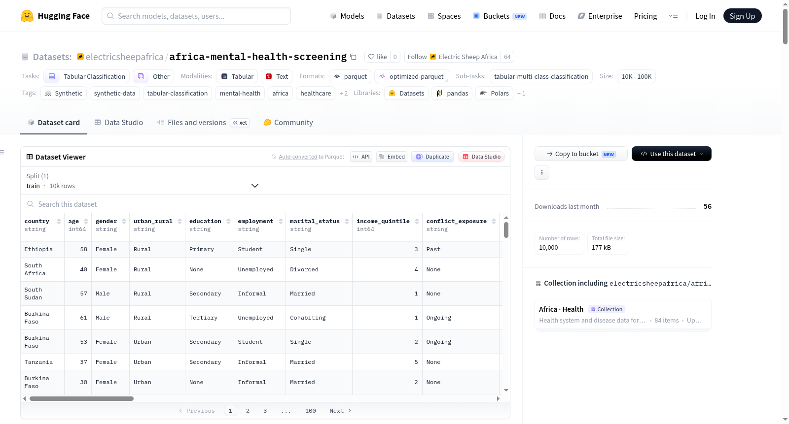Click the electricsheepafrica organization avatar icon
Screen dimensions: 789x424
click(x=80, y=57)
